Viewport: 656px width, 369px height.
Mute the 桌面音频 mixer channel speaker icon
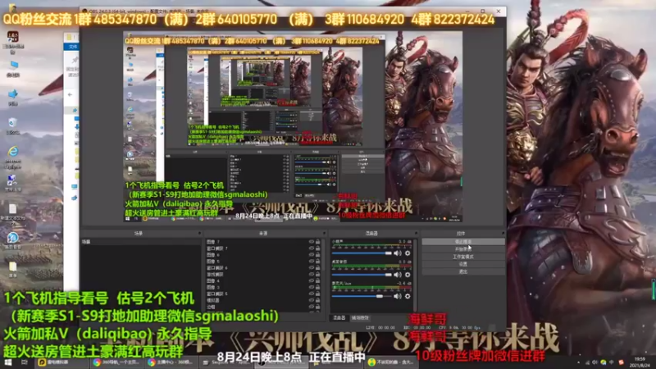click(398, 275)
